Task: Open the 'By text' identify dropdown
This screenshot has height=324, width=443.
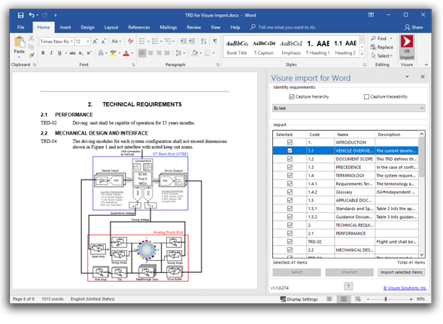Action: coord(349,108)
